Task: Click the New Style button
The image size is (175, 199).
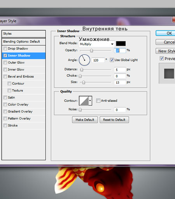Action: pyautogui.click(x=165, y=51)
